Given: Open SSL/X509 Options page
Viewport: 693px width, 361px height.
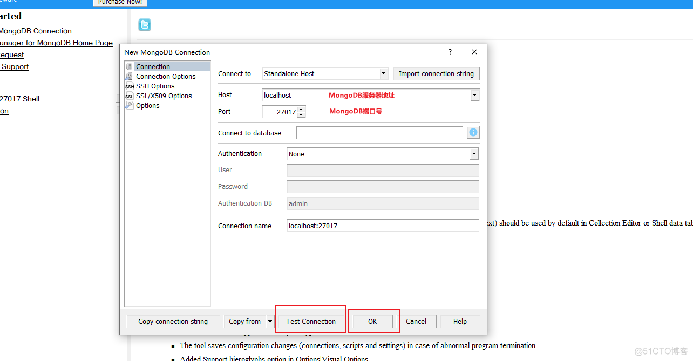Looking at the screenshot, I should click(x=164, y=96).
